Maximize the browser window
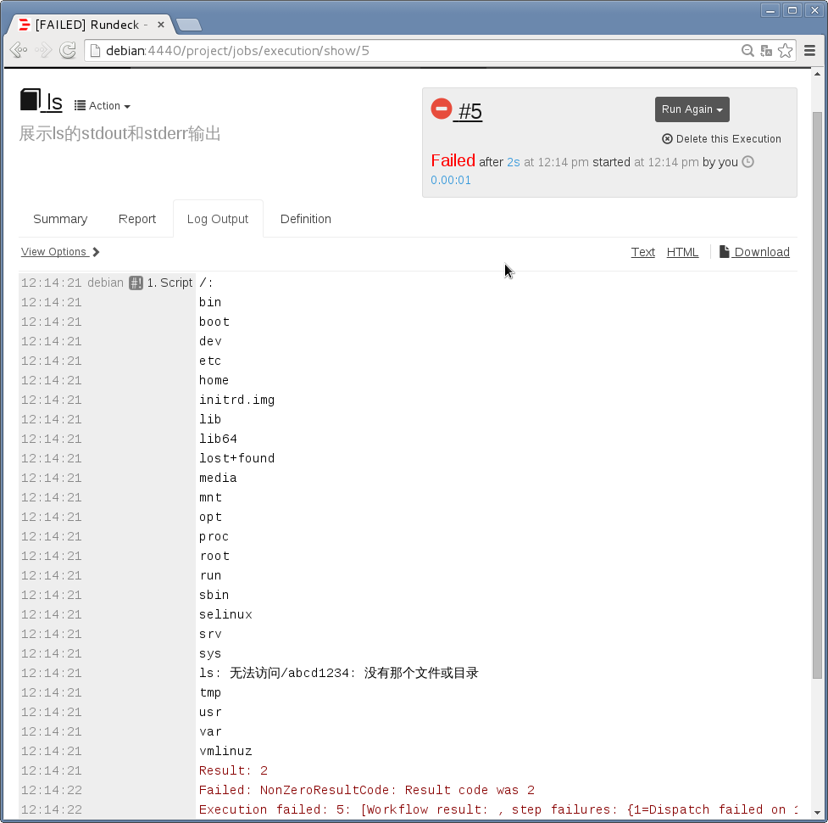The image size is (828, 823). pyautogui.click(x=792, y=10)
